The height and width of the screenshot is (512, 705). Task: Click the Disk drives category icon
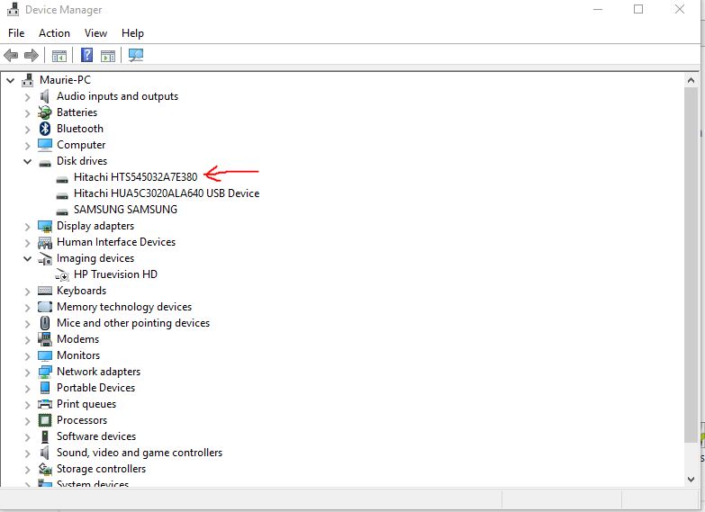point(44,163)
